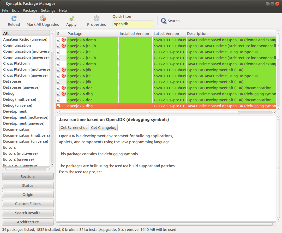Click the Search magnifier icon
The height and width of the screenshot is (233, 282).
pos(164,21)
